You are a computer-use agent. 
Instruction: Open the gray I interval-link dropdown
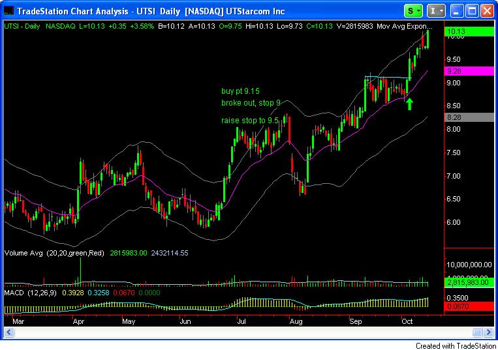[436, 11]
